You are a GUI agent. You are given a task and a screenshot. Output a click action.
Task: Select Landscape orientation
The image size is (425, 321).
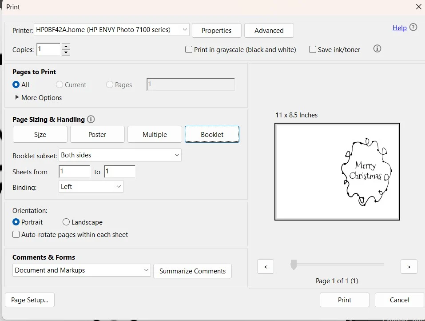(66, 222)
